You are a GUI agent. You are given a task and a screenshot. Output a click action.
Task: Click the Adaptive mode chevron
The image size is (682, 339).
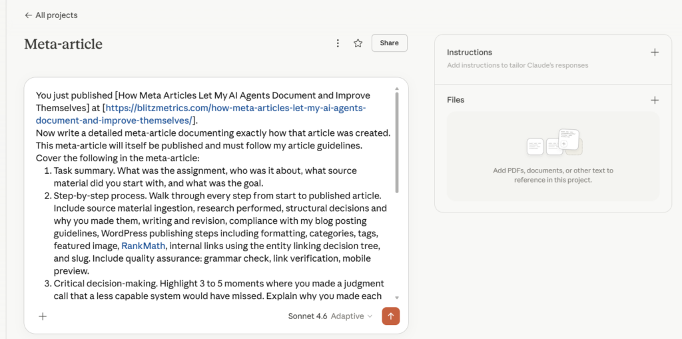[370, 316]
